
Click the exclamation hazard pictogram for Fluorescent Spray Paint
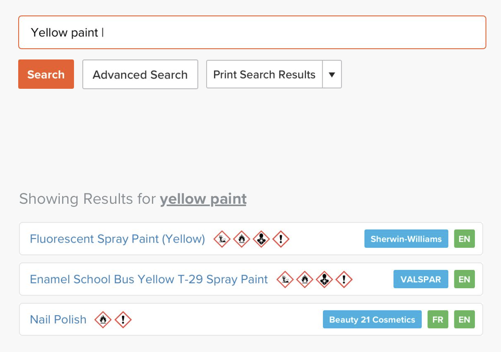tap(281, 239)
